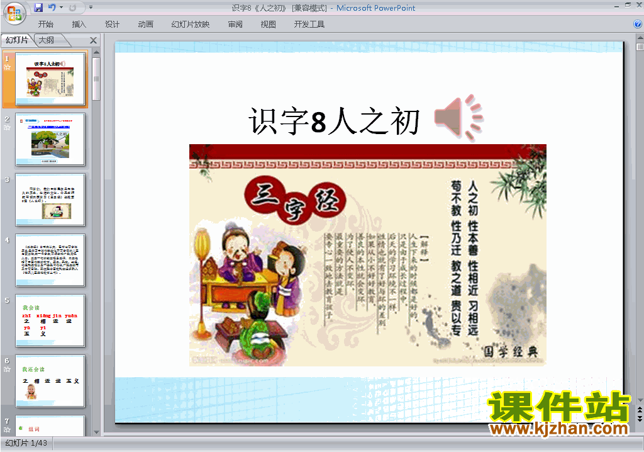The width and height of the screenshot is (644, 452).
Task: Select slide 1 thumbnail
Action: 50,79
